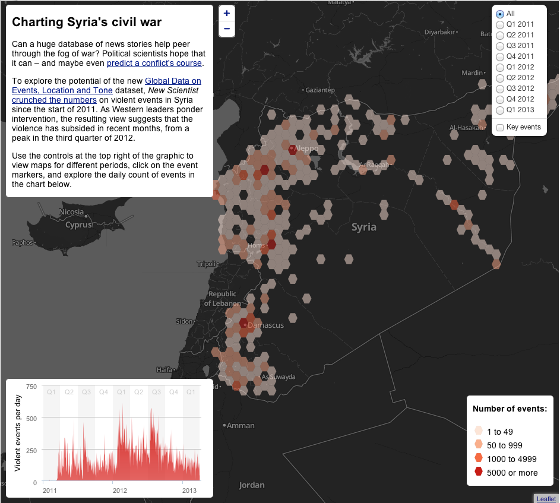Select the Q3 2012 radio button
The width and height of the screenshot is (560, 503).
tap(500, 88)
